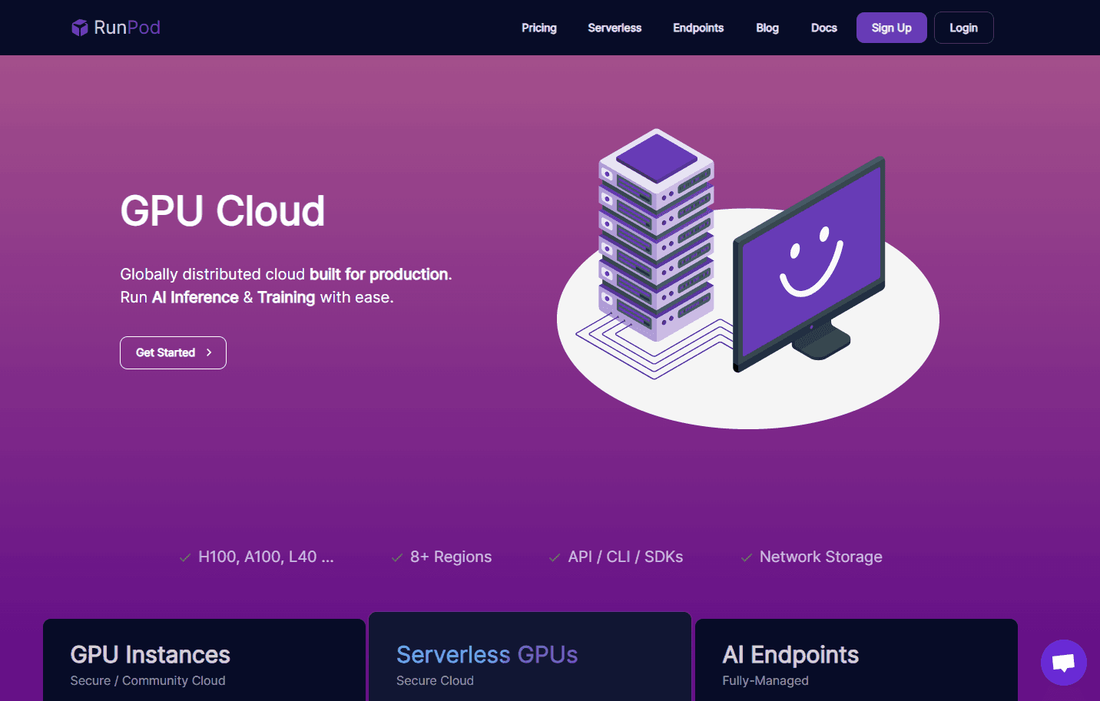Open Endpoints in the navigation
Image resolution: width=1100 pixels, height=701 pixels.
click(698, 28)
